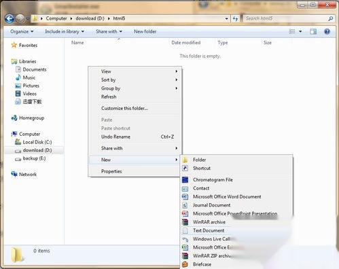Image resolution: width=339 pixels, height=269 pixels.
Task: Sort by the Size column header
Action: tap(268, 43)
